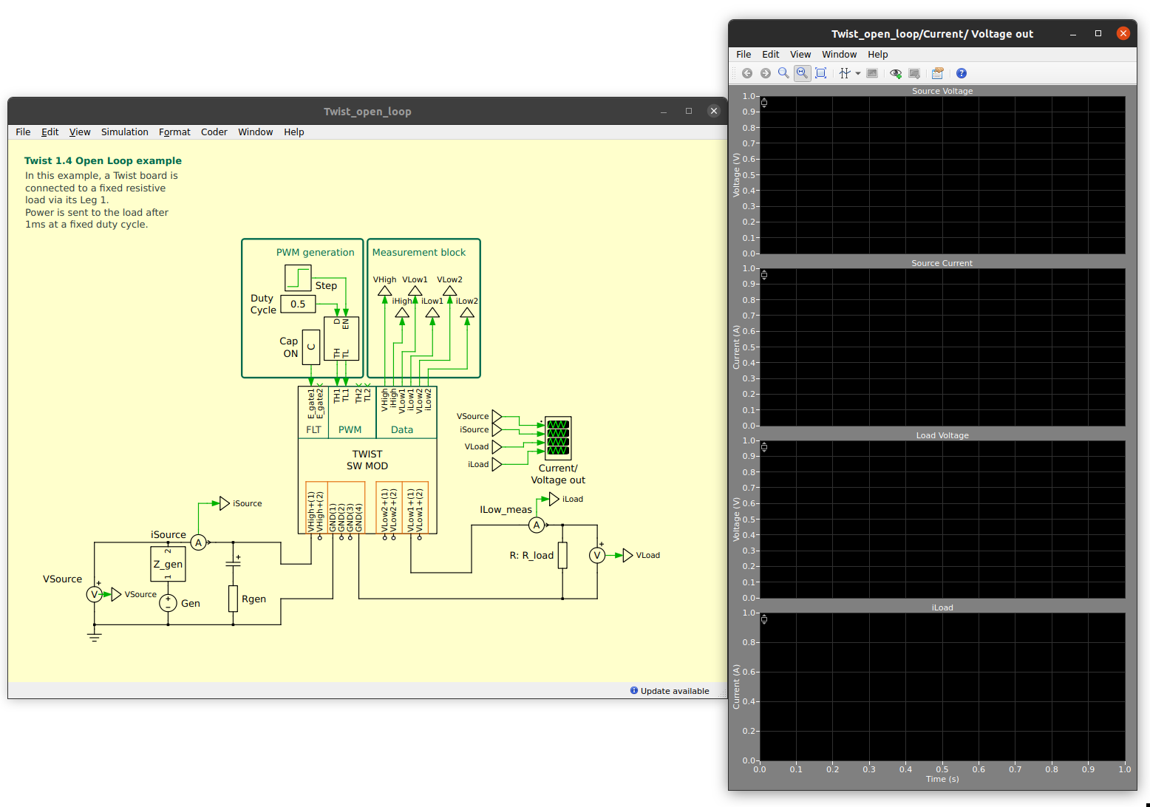Select the iSource ammeter component
This screenshot has width=1150, height=807.
(198, 542)
